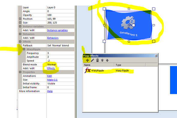Open the Instance variables link
Image resolution: width=177 pixels, height=118 pixels.
click(x=57, y=30)
